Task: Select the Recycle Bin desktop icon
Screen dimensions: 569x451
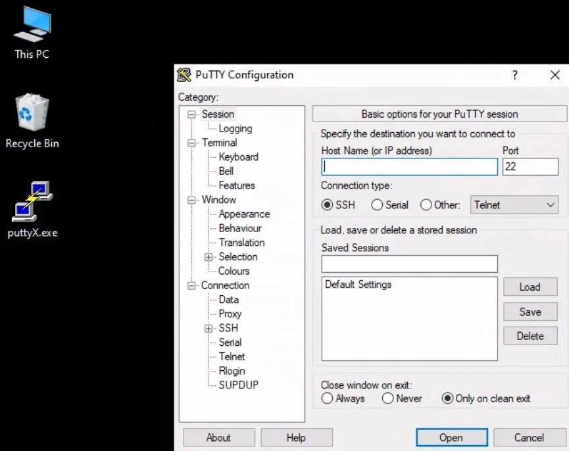Action: [x=32, y=122]
